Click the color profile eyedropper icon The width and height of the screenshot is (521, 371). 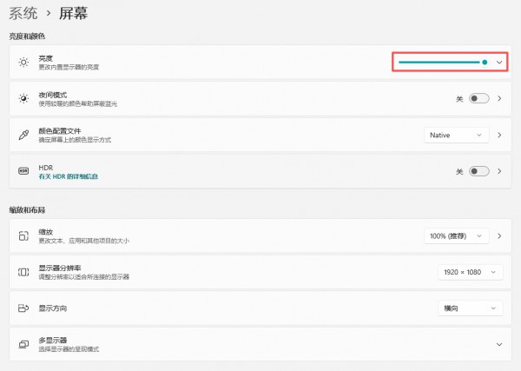[23, 135]
